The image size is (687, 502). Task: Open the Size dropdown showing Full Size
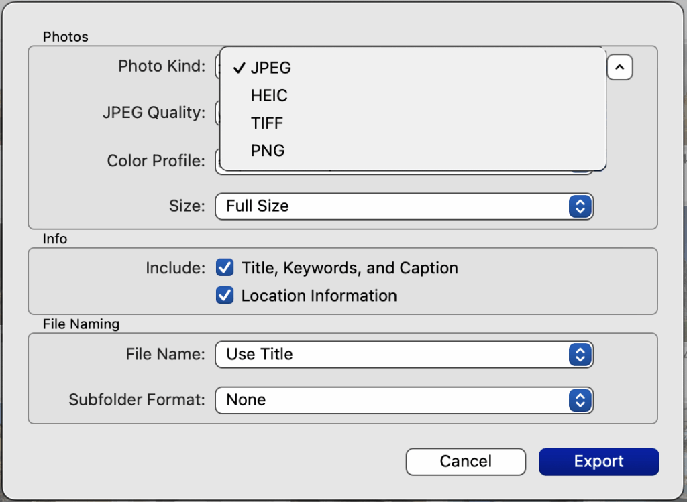click(404, 206)
